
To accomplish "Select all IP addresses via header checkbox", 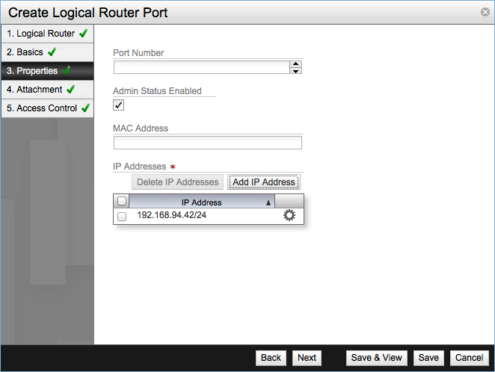I will point(122,202).
